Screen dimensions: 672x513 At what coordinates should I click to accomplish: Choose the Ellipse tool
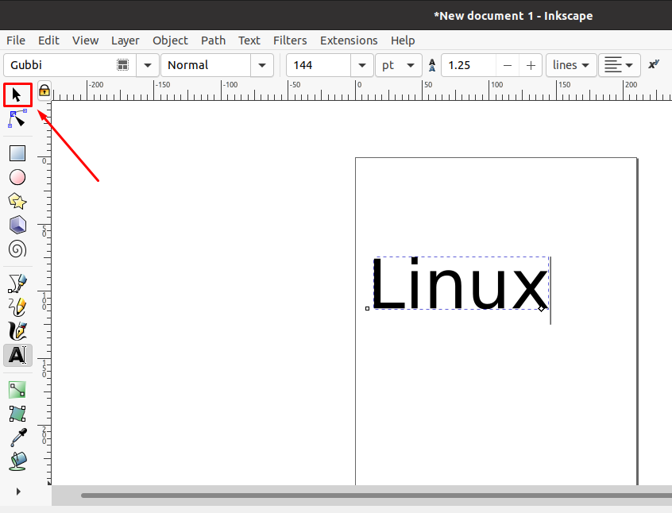pyautogui.click(x=17, y=177)
